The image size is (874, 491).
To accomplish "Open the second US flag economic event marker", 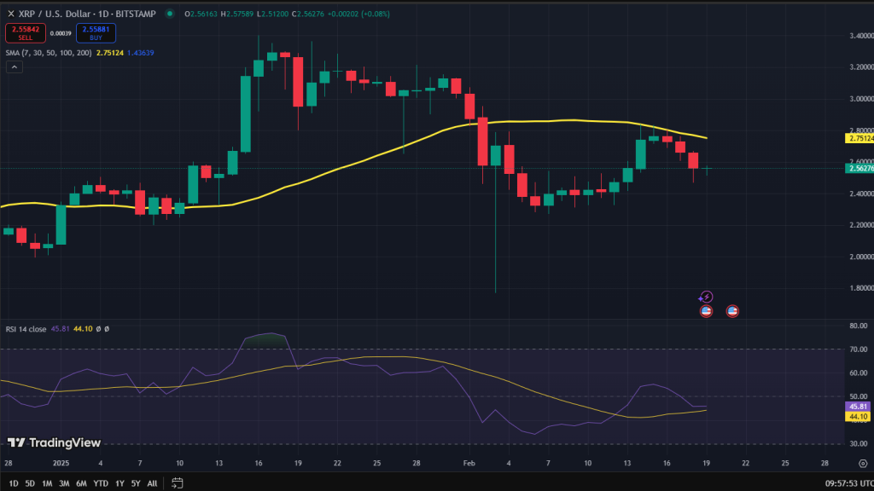I will pyautogui.click(x=732, y=311).
